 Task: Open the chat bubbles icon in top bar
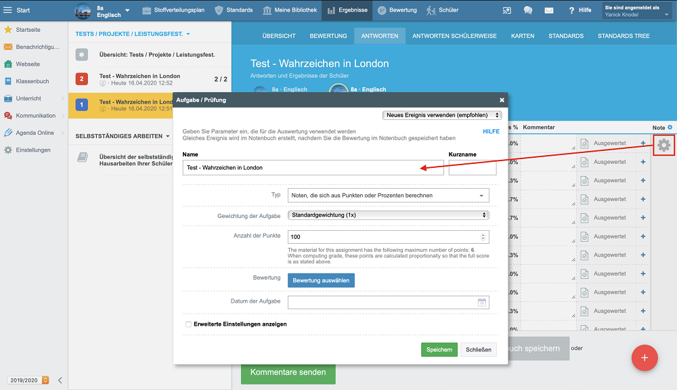tap(528, 10)
